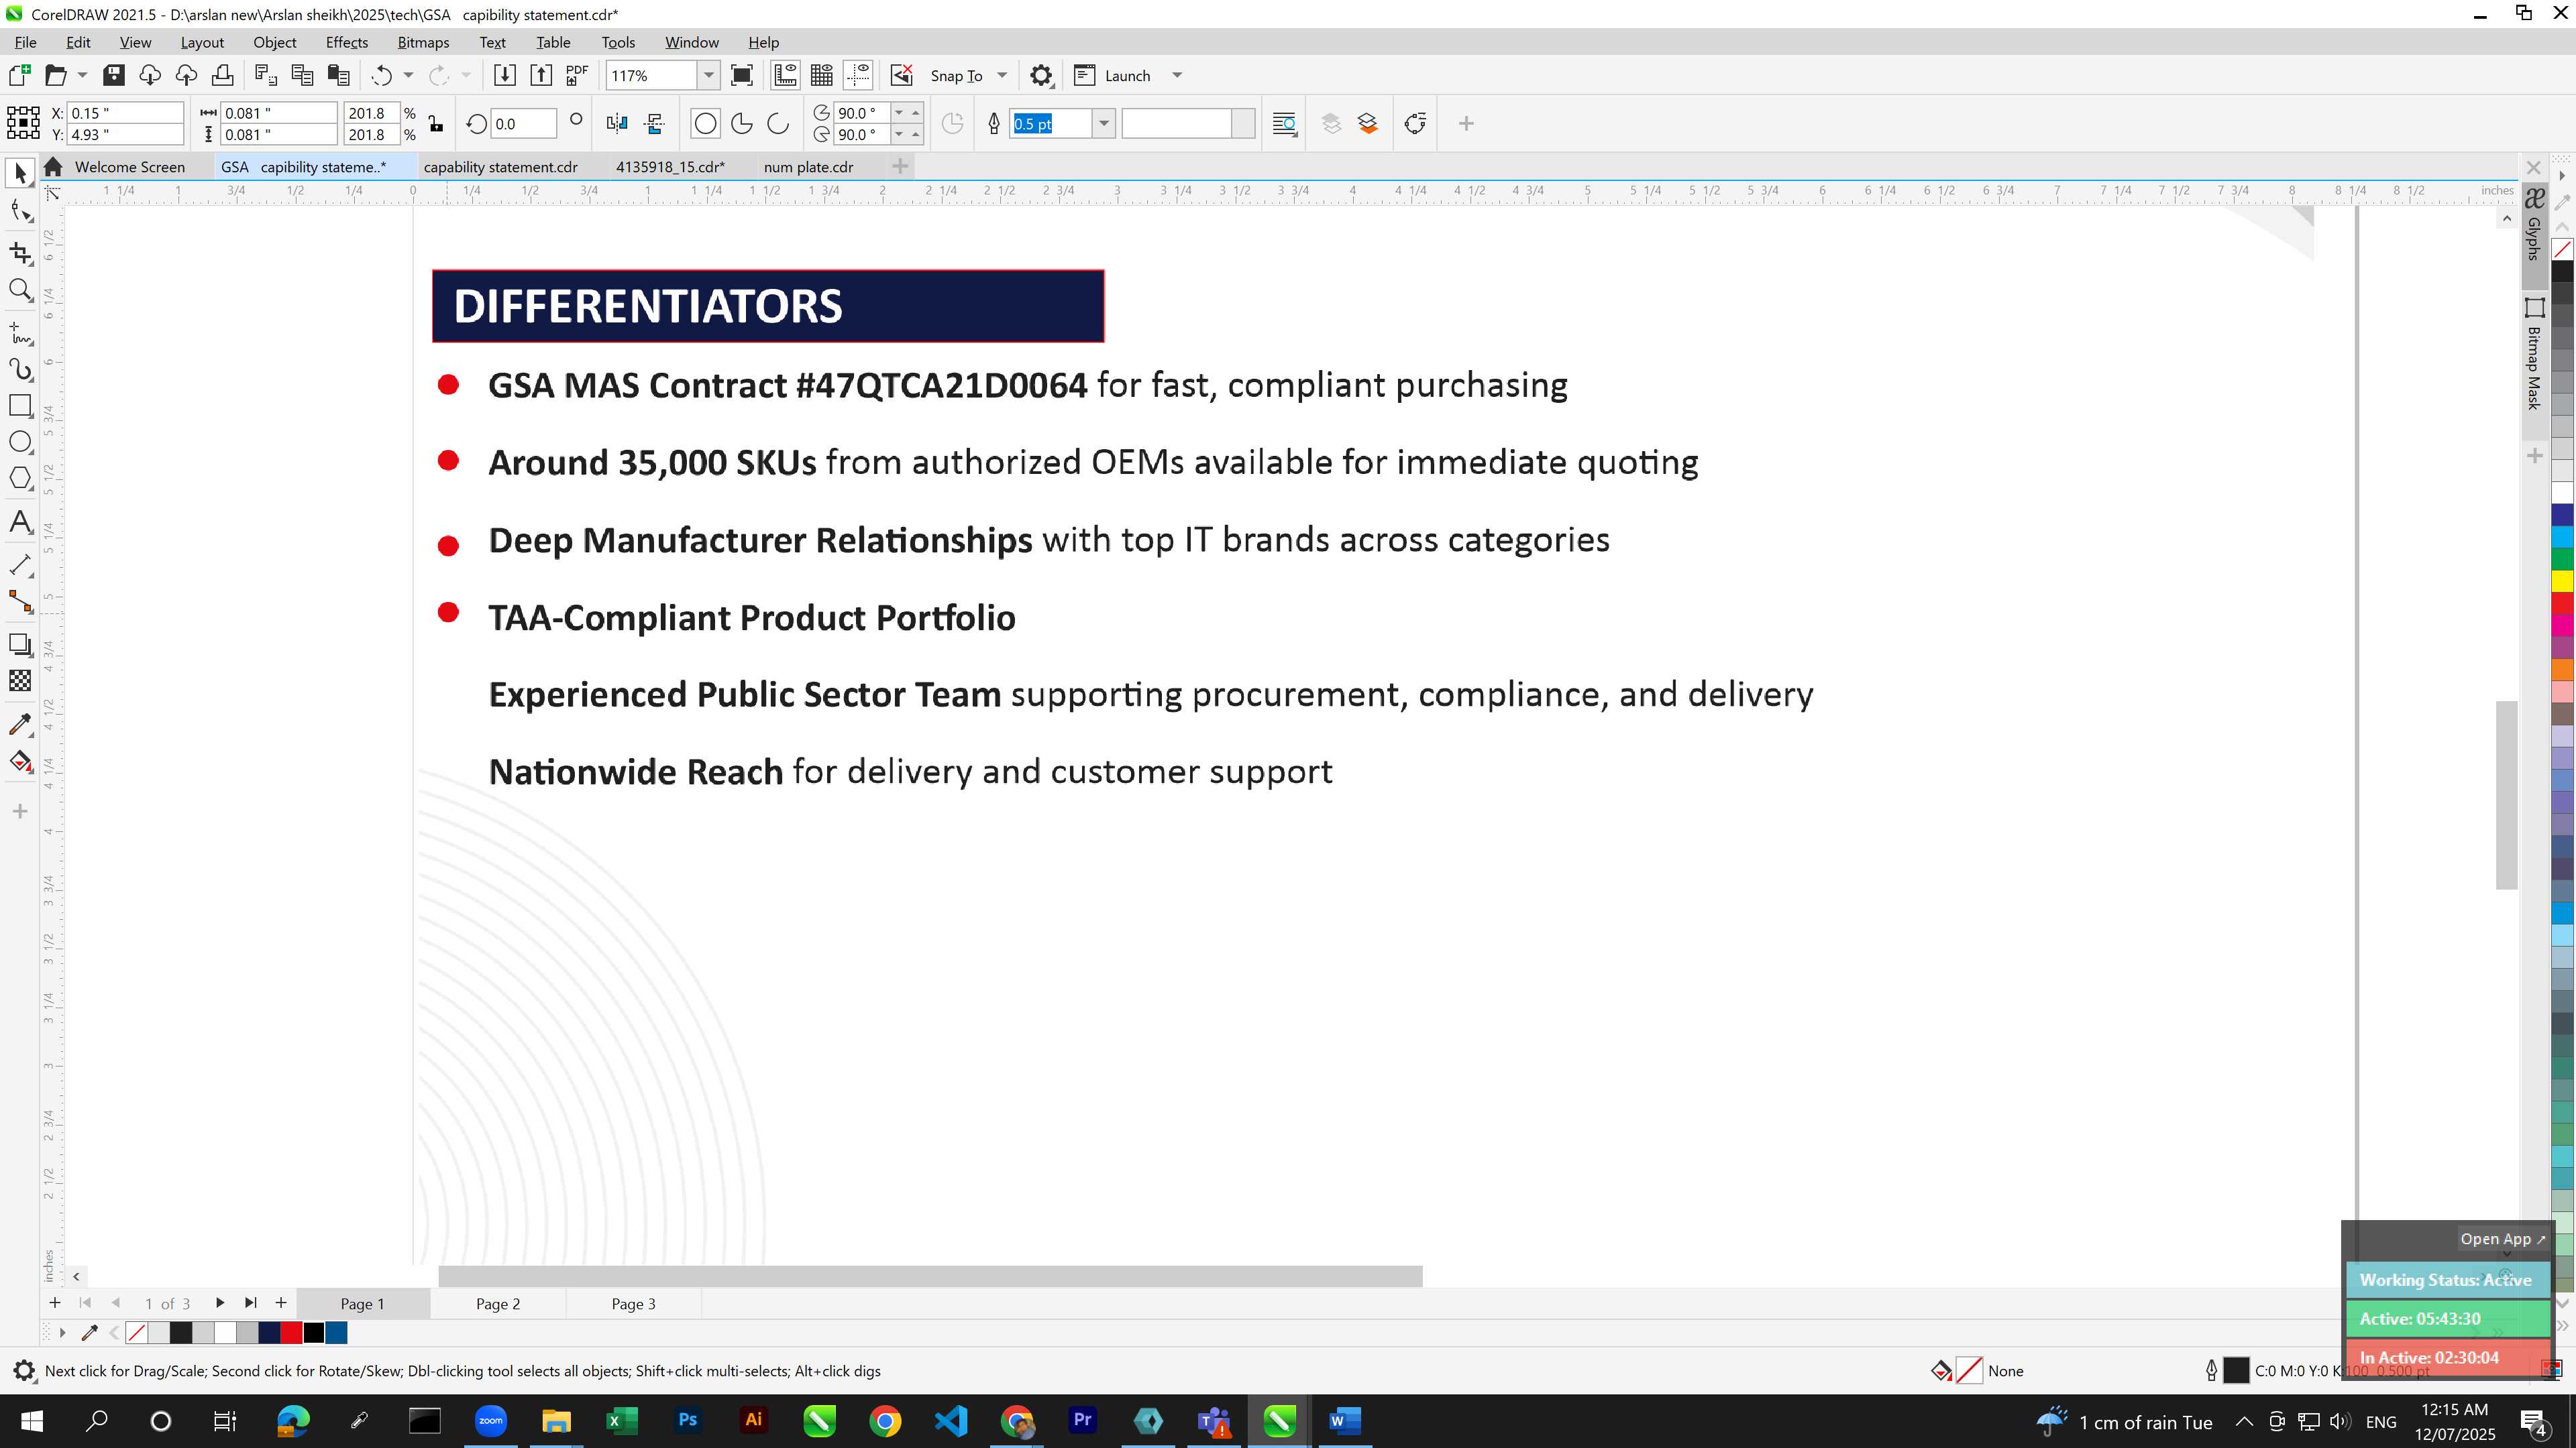2576x1448 pixels.
Task: Select Arc shape mode
Action: pos(778,124)
